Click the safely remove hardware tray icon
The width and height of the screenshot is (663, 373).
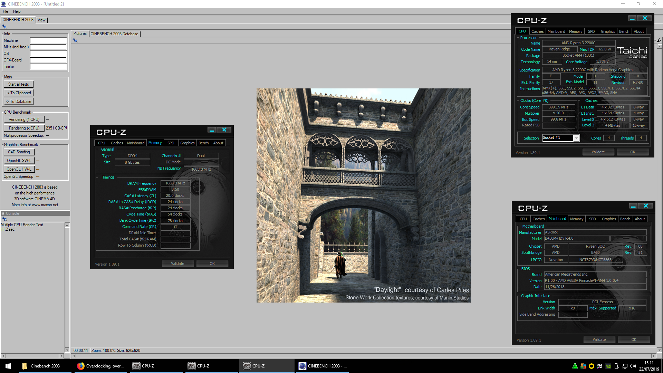click(616, 366)
